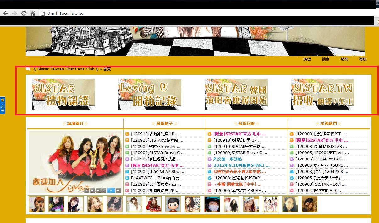The height and width of the screenshot is (223, 379).
Task: Click the speech bubble icon beside breadcrumb
Action: 28,69
